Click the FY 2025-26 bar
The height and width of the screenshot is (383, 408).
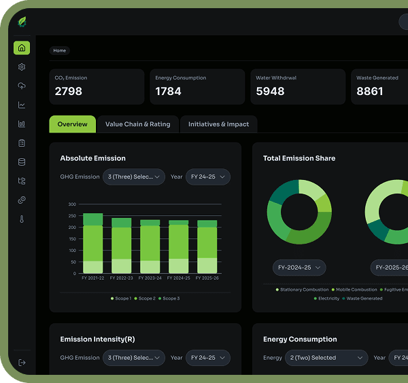(x=207, y=247)
